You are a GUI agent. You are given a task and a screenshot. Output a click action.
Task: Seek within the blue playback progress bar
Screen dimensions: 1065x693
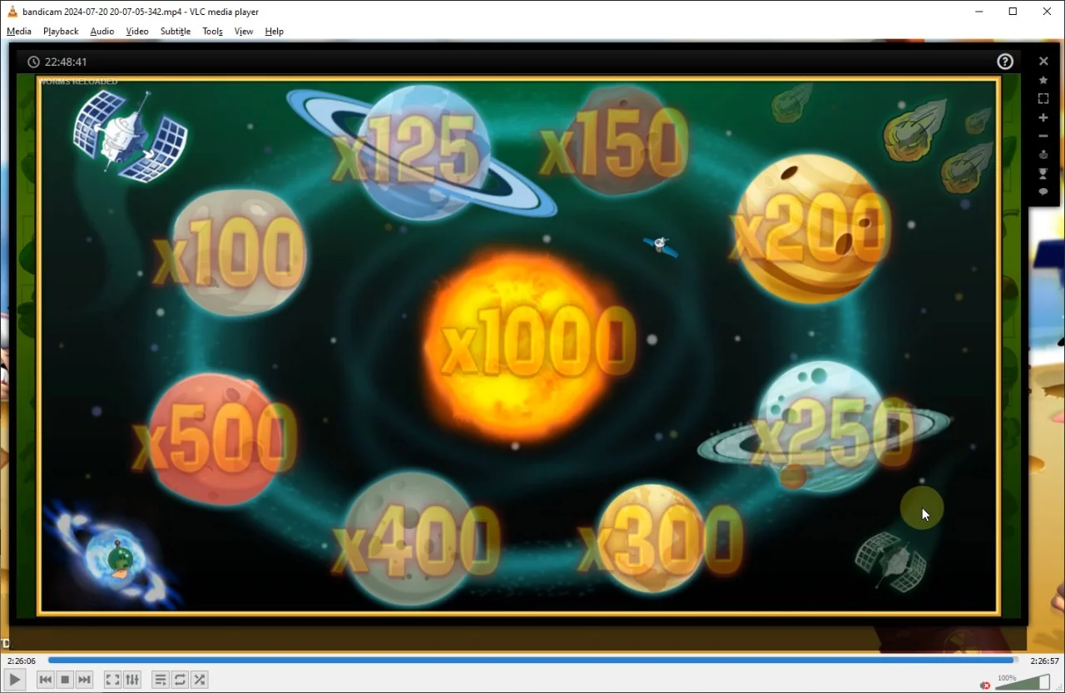pyautogui.click(x=532, y=661)
